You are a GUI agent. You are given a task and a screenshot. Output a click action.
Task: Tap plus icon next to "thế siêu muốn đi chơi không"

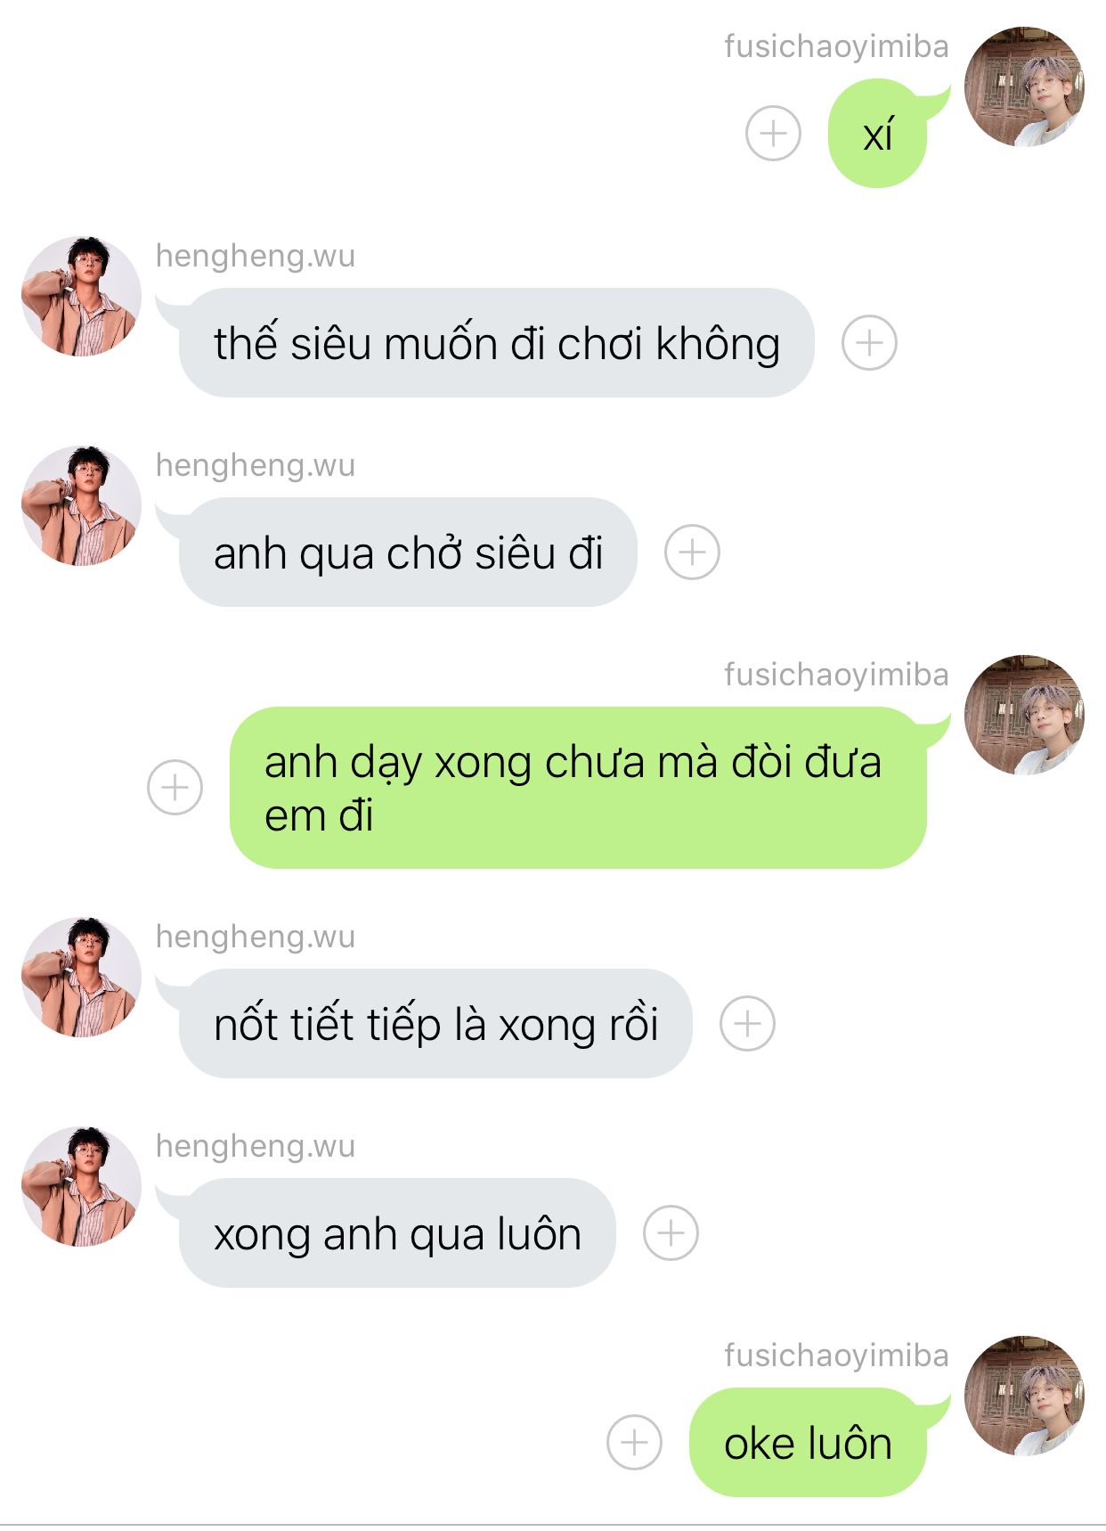pos(869,343)
